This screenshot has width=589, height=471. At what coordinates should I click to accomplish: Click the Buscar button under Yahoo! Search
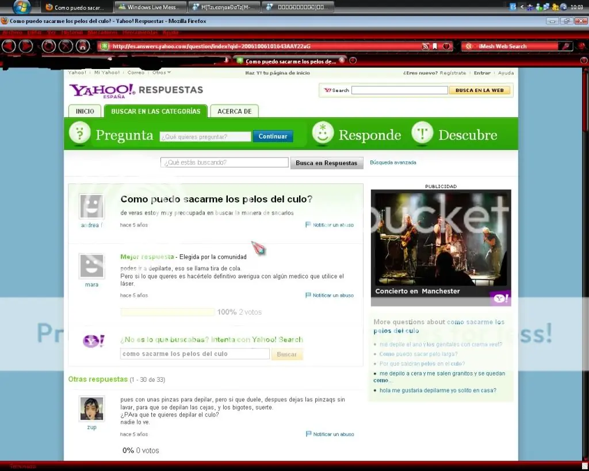[x=286, y=354]
